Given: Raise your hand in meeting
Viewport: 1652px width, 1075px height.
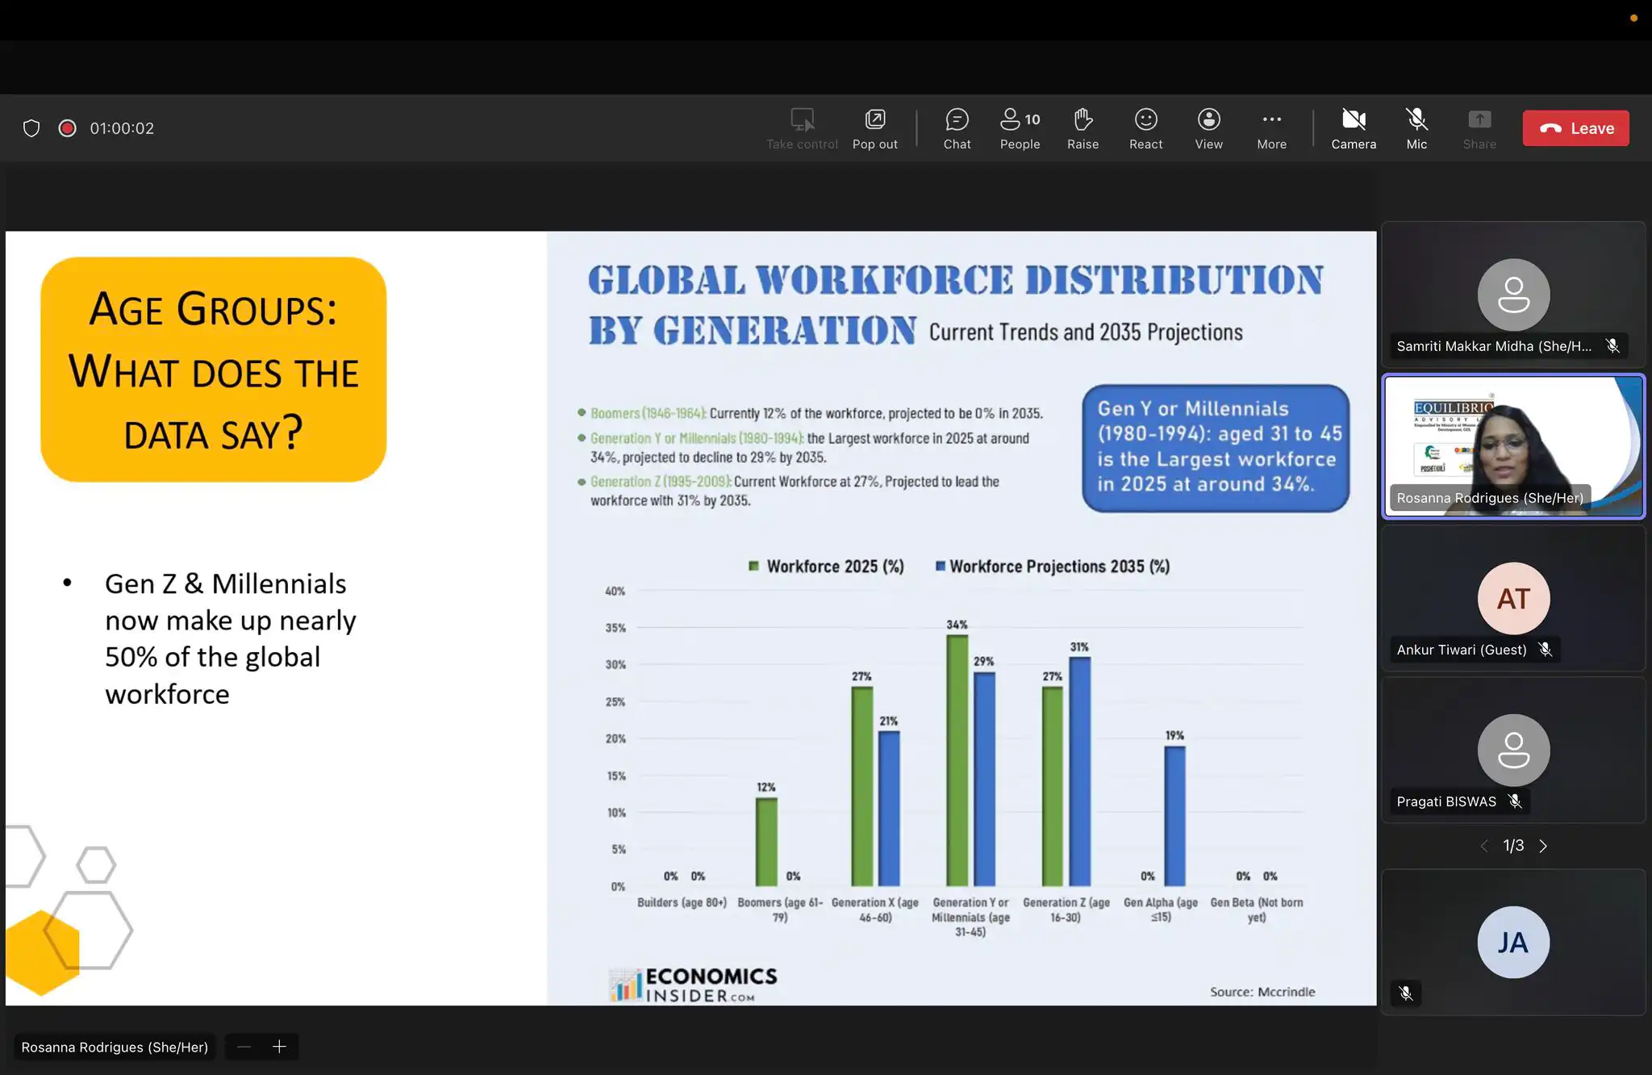Looking at the screenshot, I should (x=1083, y=128).
